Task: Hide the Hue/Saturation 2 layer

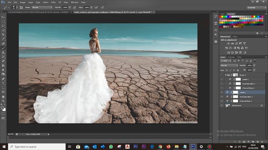Action: [222, 97]
